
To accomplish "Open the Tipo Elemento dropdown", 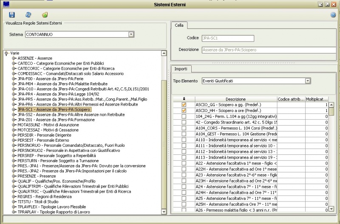I will (x=307, y=81).
